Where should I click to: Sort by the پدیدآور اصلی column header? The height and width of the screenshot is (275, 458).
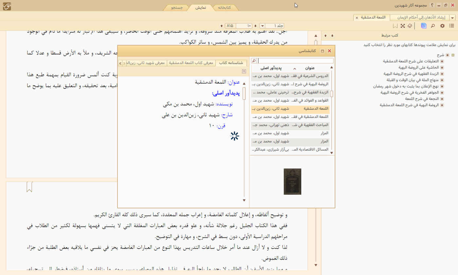click(272, 68)
